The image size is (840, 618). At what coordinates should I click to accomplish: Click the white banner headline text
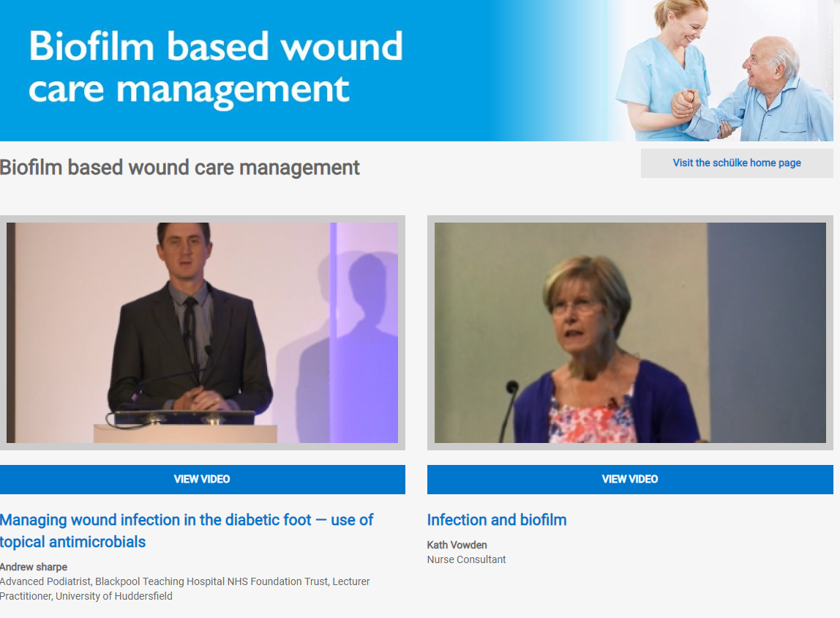click(x=216, y=67)
